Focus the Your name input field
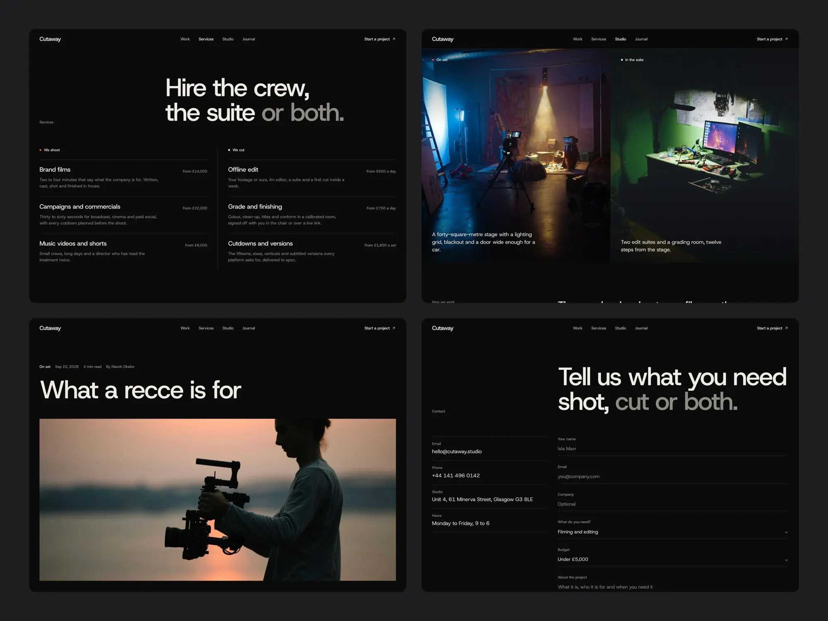The height and width of the screenshot is (621, 828). pyautogui.click(x=673, y=448)
